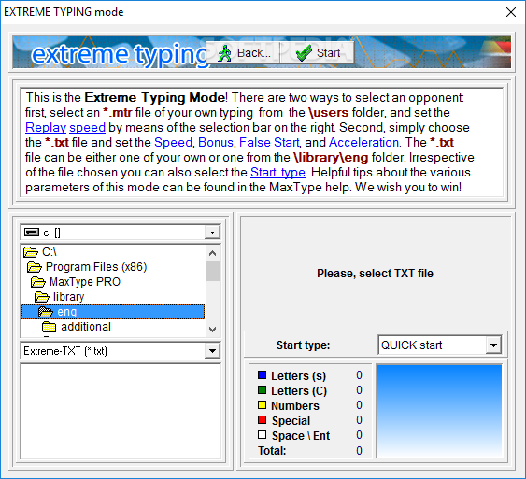Image resolution: width=526 pixels, height=479 pixels.
Task: Click folder list scroll down arrow
Action: pyautogui.click(x=212, y=330)
